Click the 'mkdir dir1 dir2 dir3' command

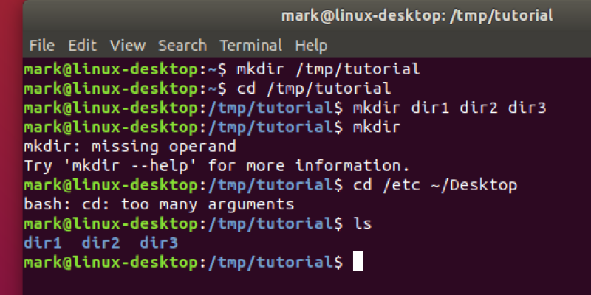pos(449,108)
